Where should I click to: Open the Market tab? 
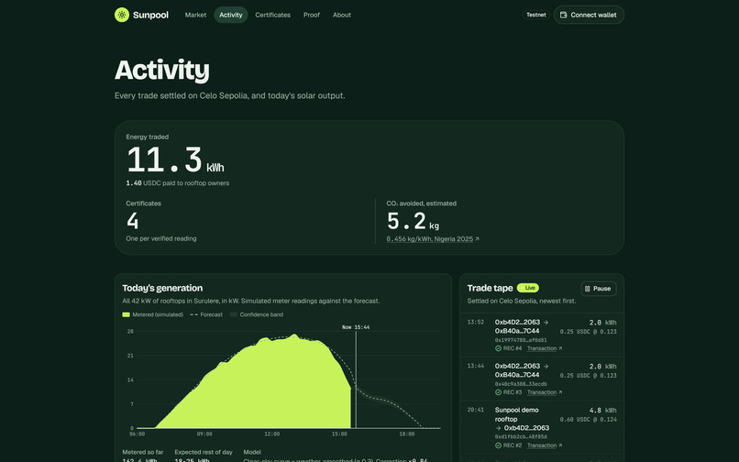195,15
